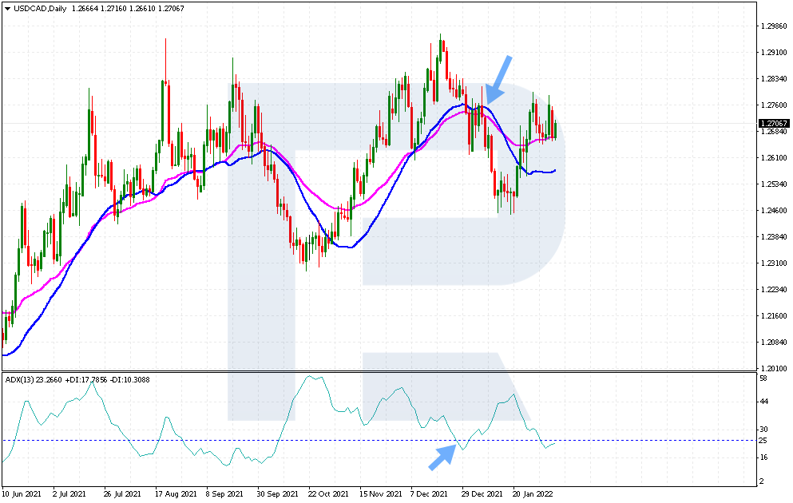Click the 10 Jun 2021 date label
Viewport: 793px width, 503px height.
point(21,493)
